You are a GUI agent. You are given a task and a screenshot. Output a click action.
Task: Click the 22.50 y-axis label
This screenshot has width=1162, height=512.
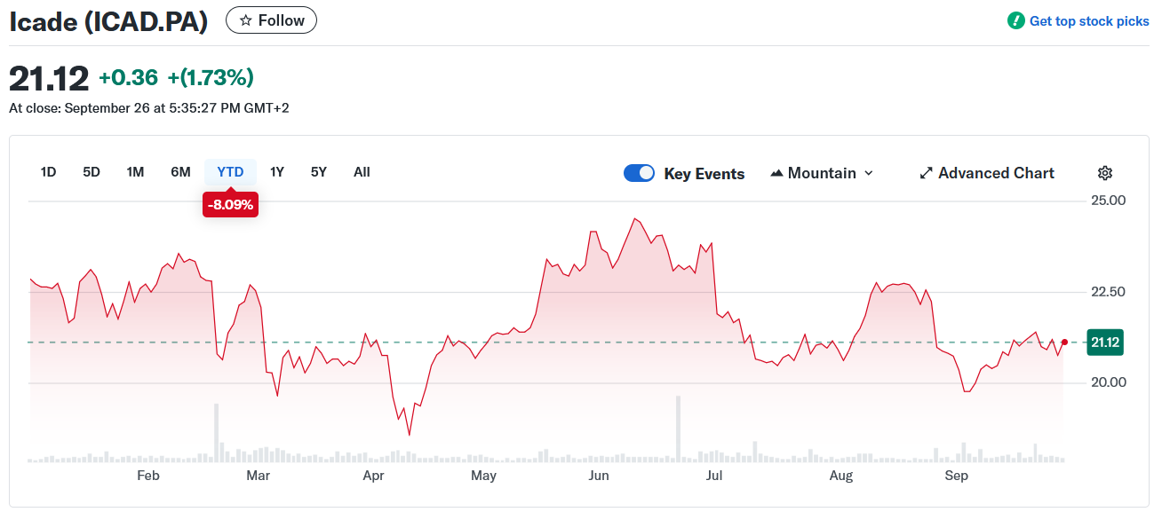coord(1108,292)
